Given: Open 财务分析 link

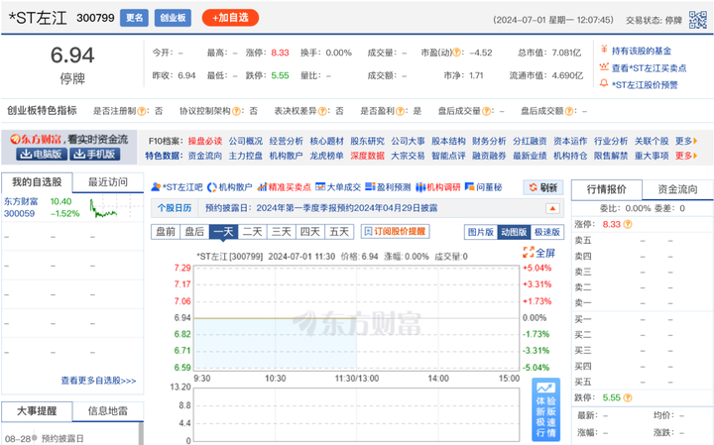Looking at the screenshot, I should [489, 141].
